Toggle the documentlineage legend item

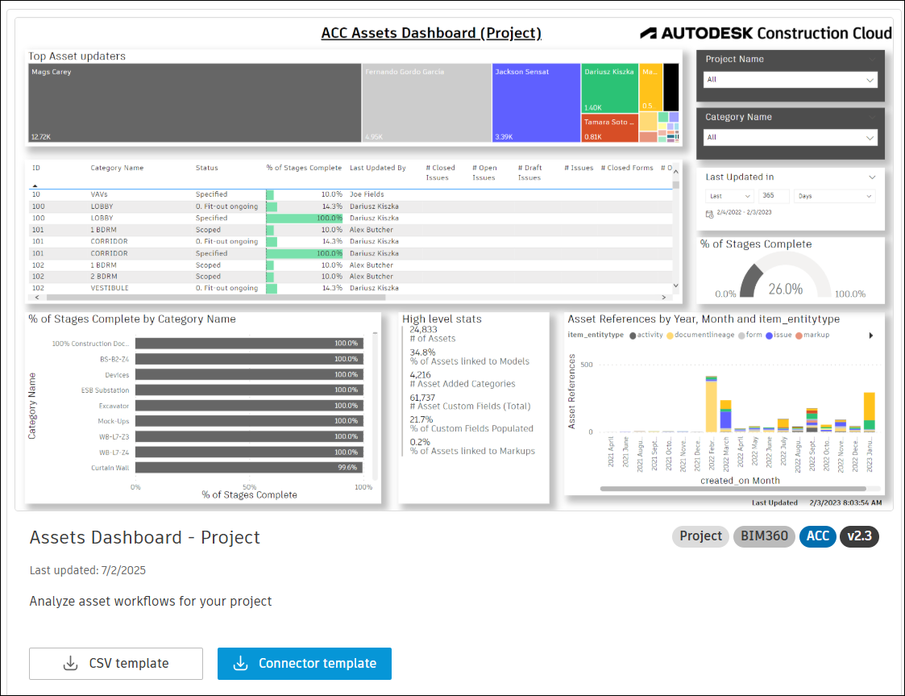click(x=700, y=335)
